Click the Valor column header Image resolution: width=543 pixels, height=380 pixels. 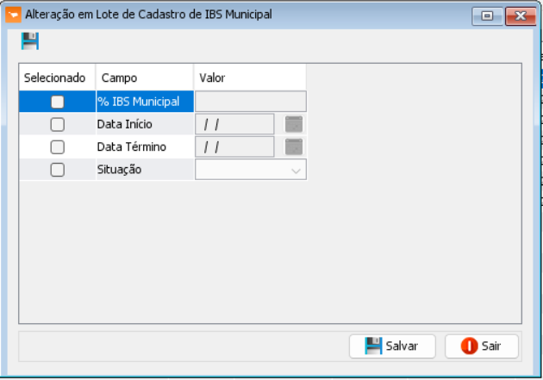pyautogui.click(x=212, y=78)
